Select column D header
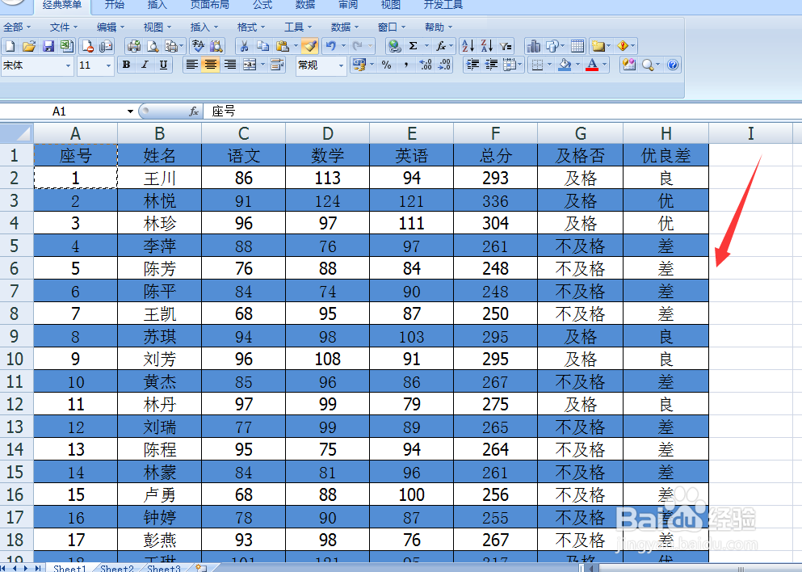This screenshot has width=802, height=572. coord(327,133)
